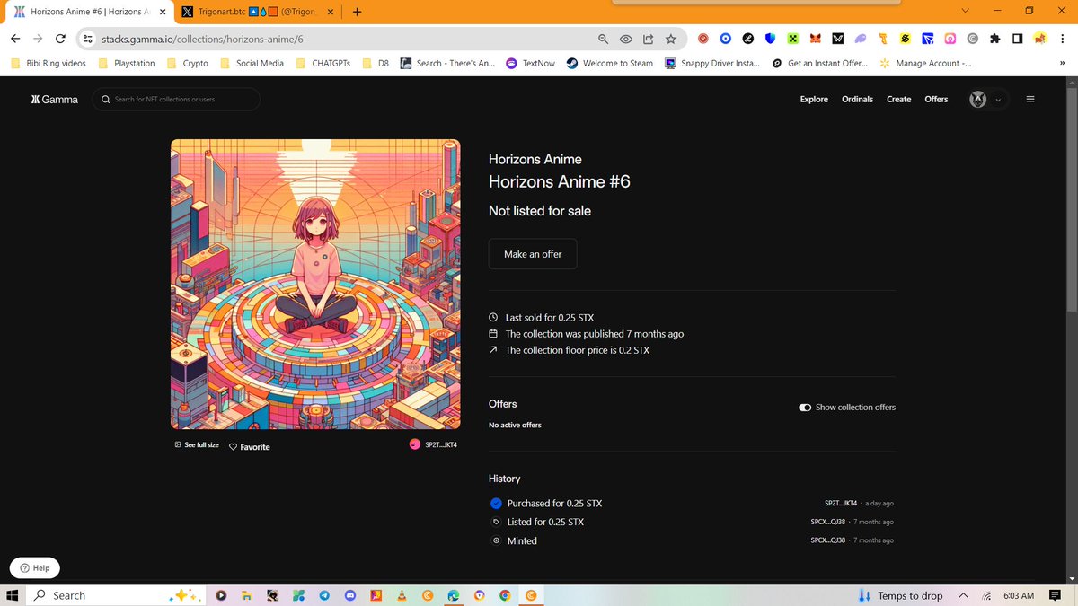
Task: Open the hamburger menu in Gamma header
Action: coord(1029,99)
